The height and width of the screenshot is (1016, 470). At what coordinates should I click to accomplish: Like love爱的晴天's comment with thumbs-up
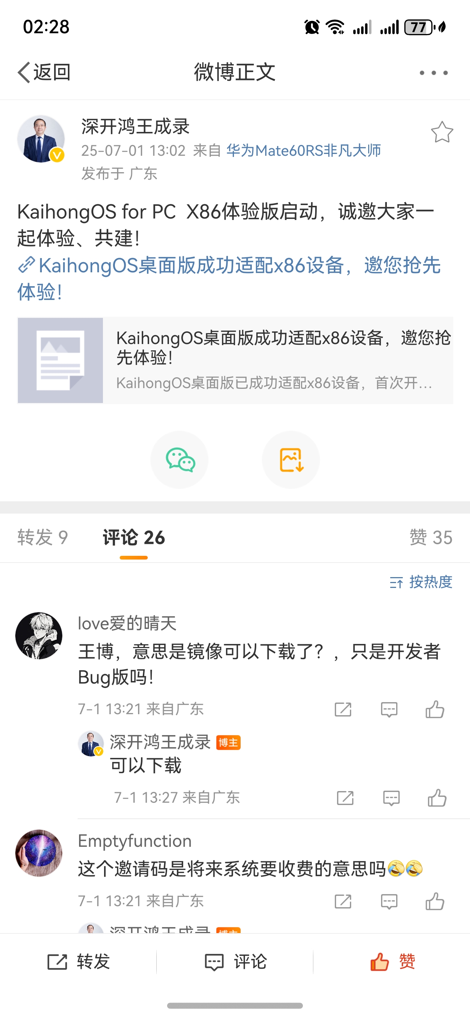[x=435, y=709]
